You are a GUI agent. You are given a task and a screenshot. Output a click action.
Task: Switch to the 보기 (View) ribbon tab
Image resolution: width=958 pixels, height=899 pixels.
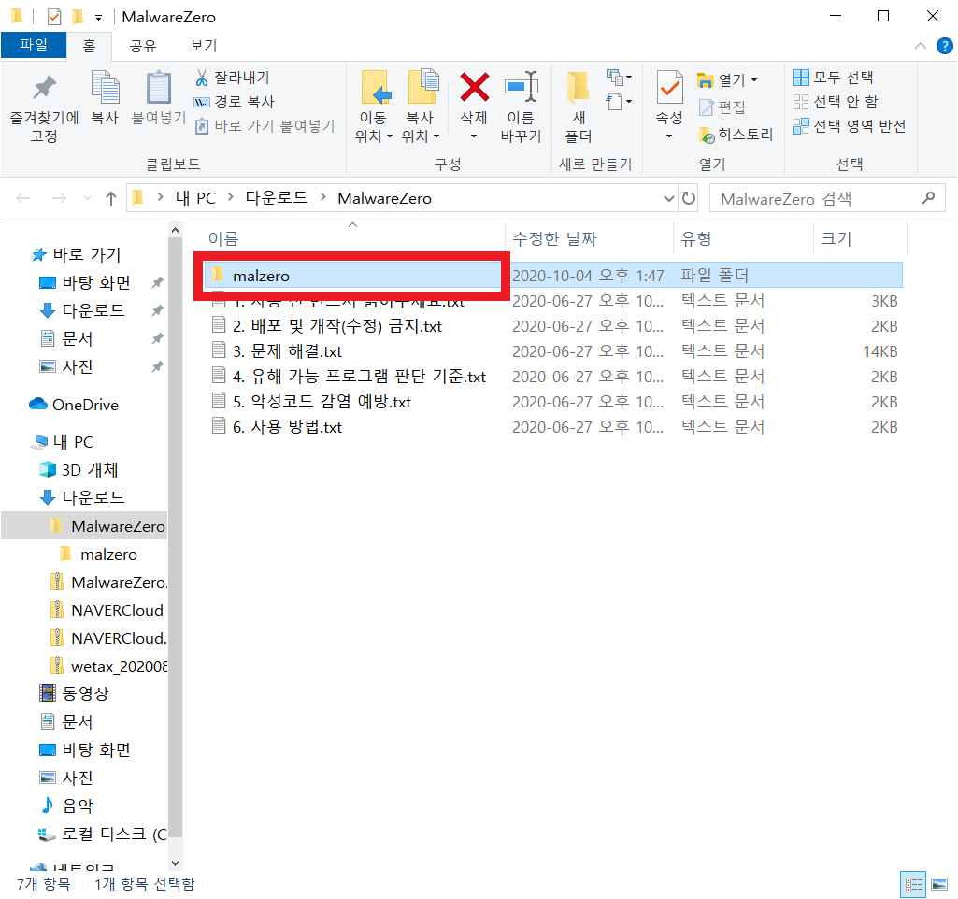pos(204,46)
